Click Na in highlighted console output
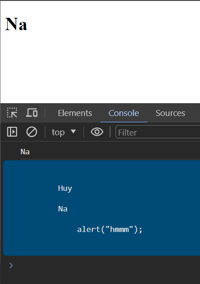Viewport: 200px width, 284px height. pyautogui.click(x=63, y=209)
